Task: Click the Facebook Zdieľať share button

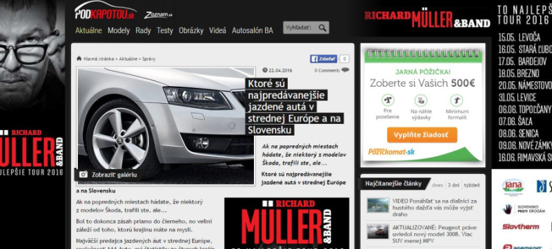Action: (324, 59)
